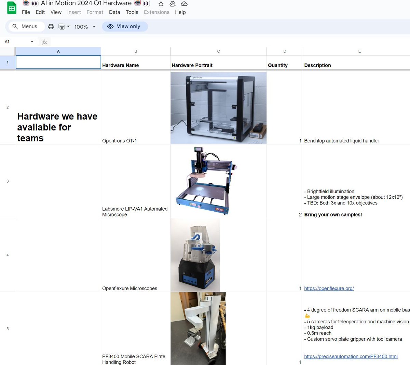The width and height of the screenshot is (410, 365).
Task: Select the 'Bring your own samples!' cell
Action: [x=356, y=181]
